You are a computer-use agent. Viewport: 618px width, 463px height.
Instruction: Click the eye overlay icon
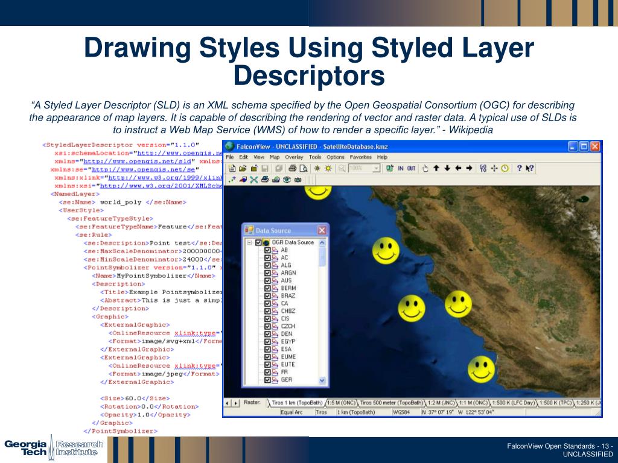pos(287,180)
